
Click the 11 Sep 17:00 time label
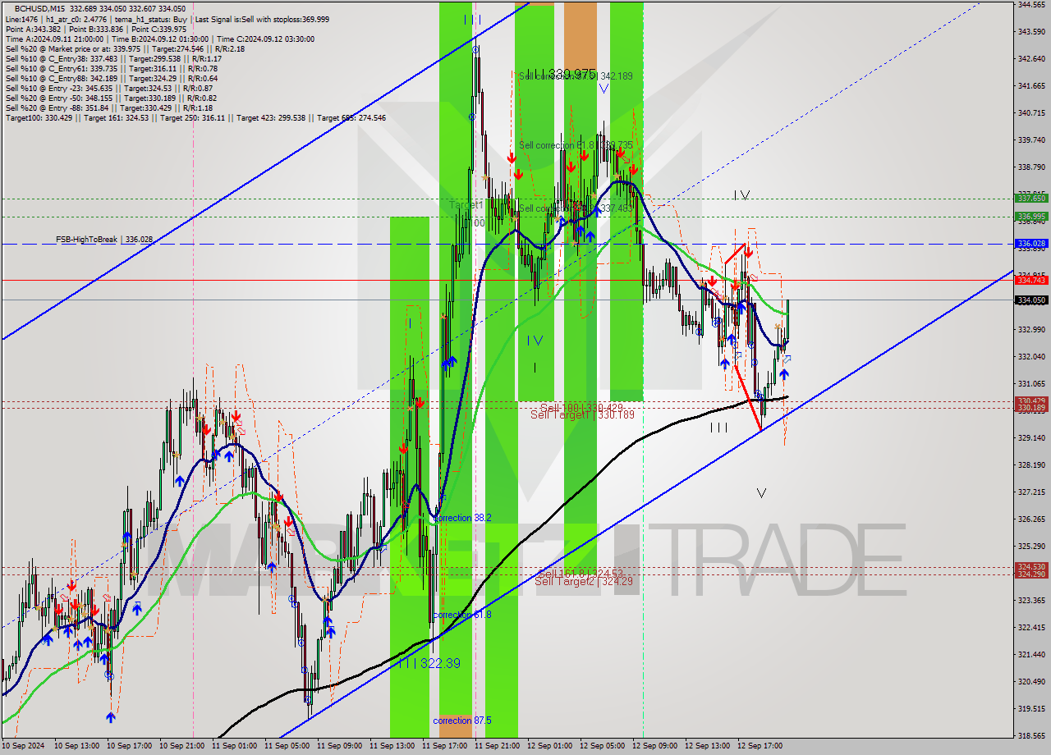pyautogui.click(x=444, y=746)
